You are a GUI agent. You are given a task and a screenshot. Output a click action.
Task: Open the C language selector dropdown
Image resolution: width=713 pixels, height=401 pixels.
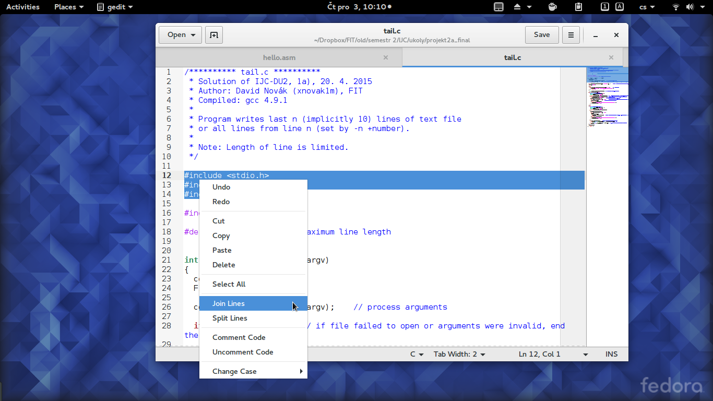pyautogui.click(x=416, y=354)
